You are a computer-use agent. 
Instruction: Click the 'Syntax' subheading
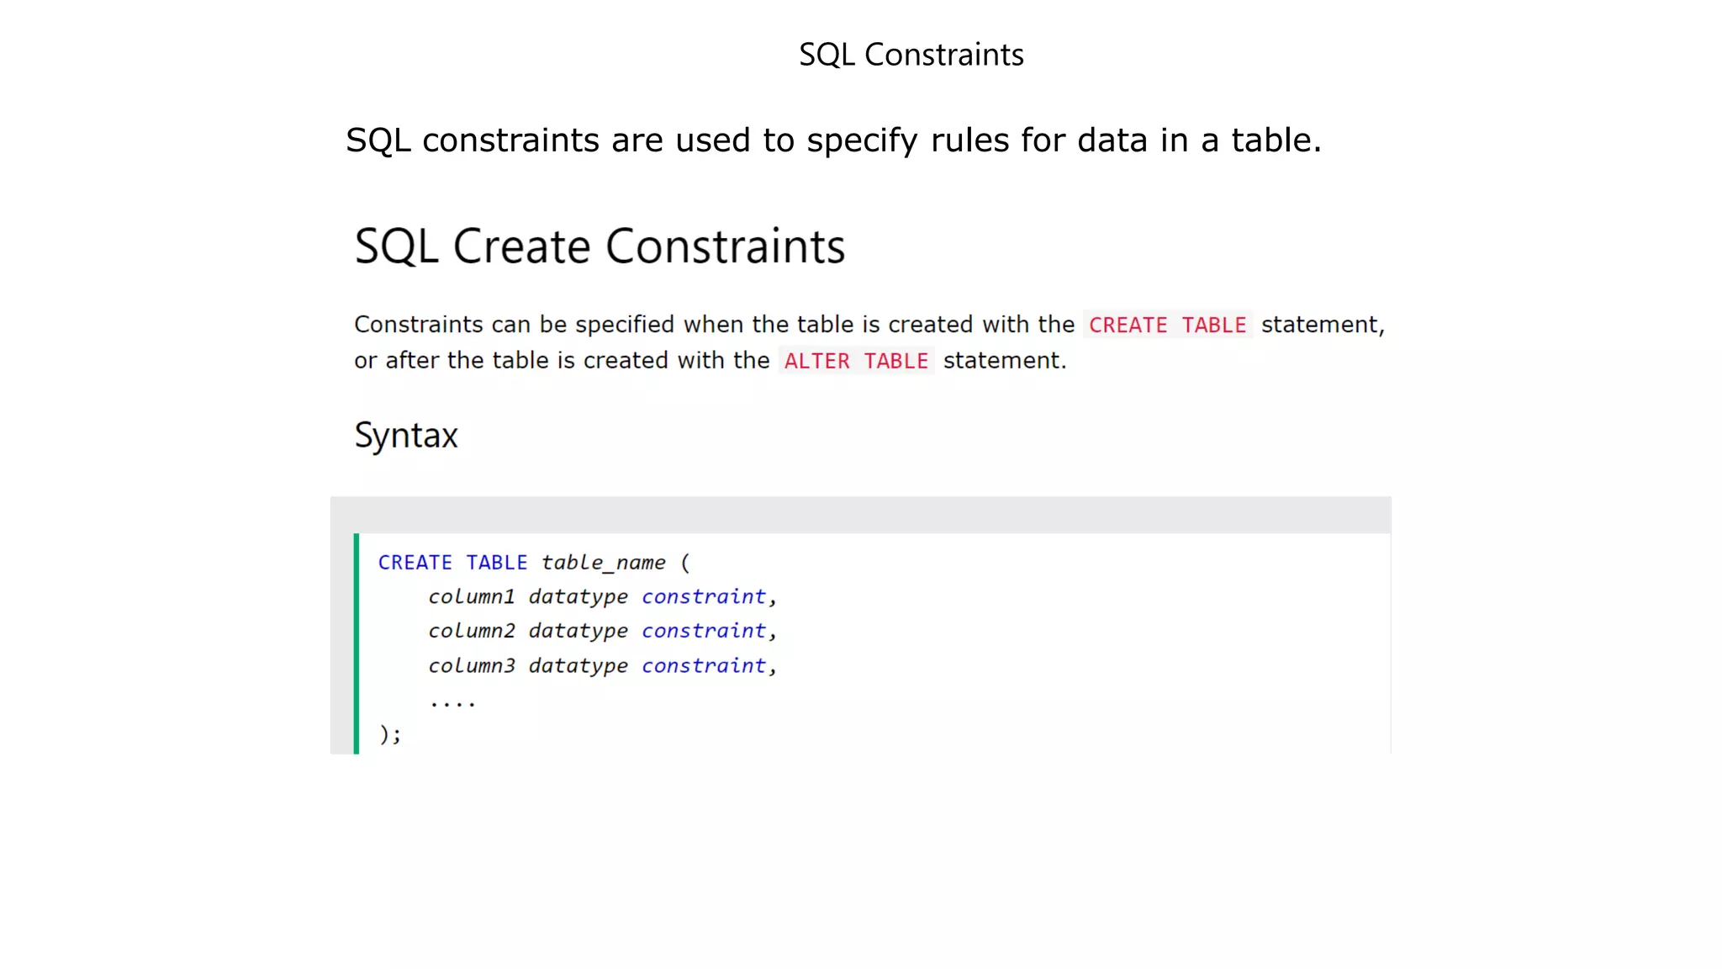406,436
